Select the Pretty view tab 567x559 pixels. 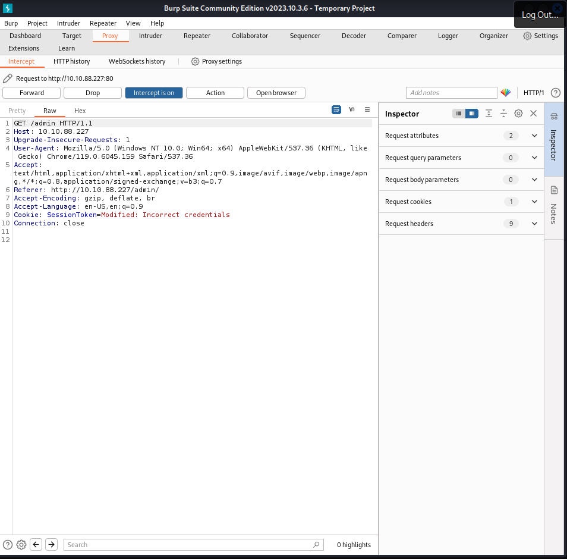point(17,111)
